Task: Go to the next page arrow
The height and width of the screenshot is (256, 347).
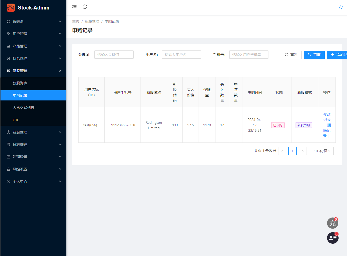Action: pos(302,151)
